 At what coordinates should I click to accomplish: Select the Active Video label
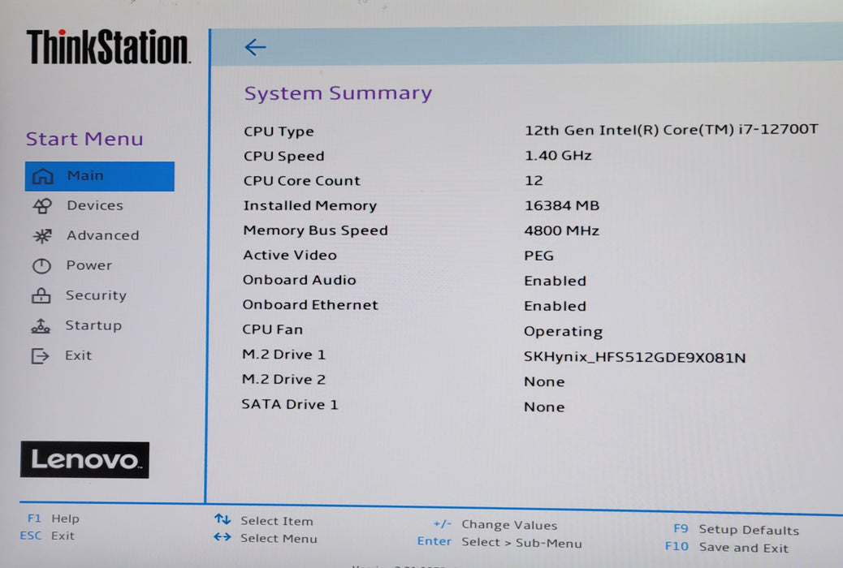[x=290, y=256]
